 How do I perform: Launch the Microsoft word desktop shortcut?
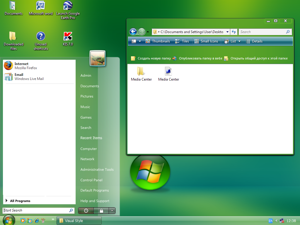(40, 8)
